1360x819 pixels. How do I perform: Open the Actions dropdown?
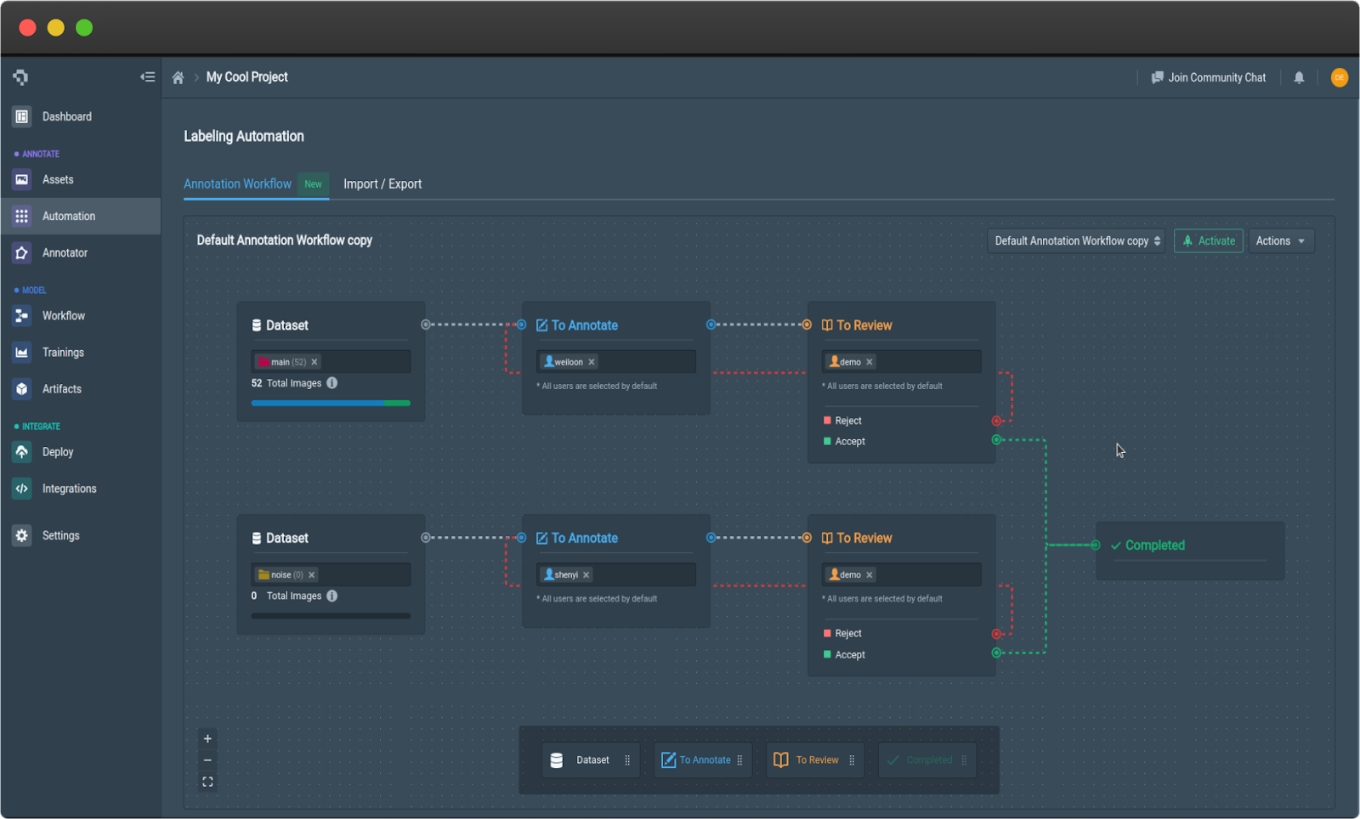(1281, 240)
